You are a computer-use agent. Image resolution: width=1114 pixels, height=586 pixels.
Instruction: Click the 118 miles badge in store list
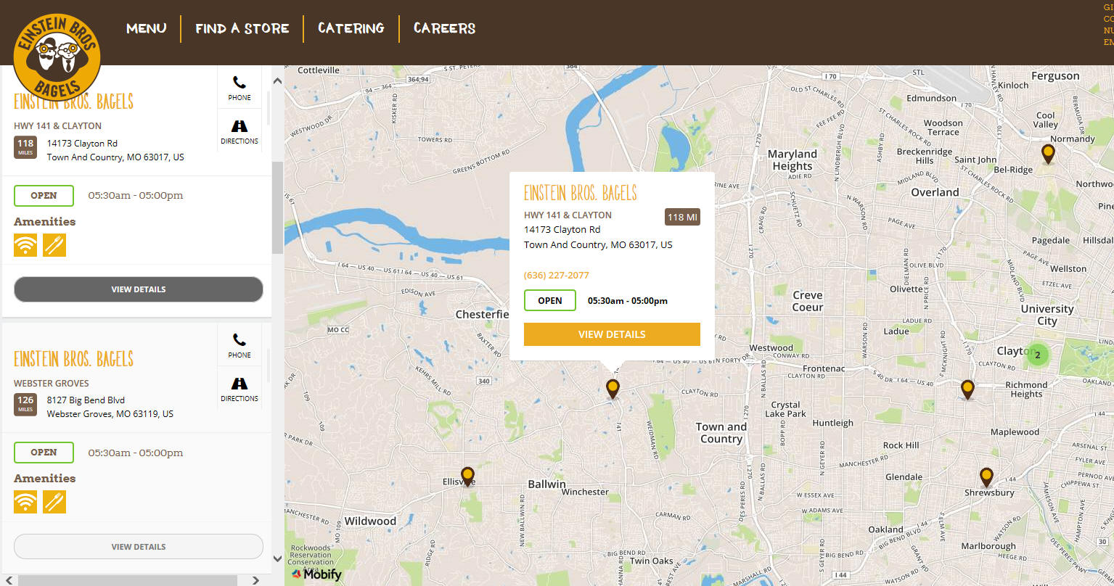pos(25,147)
